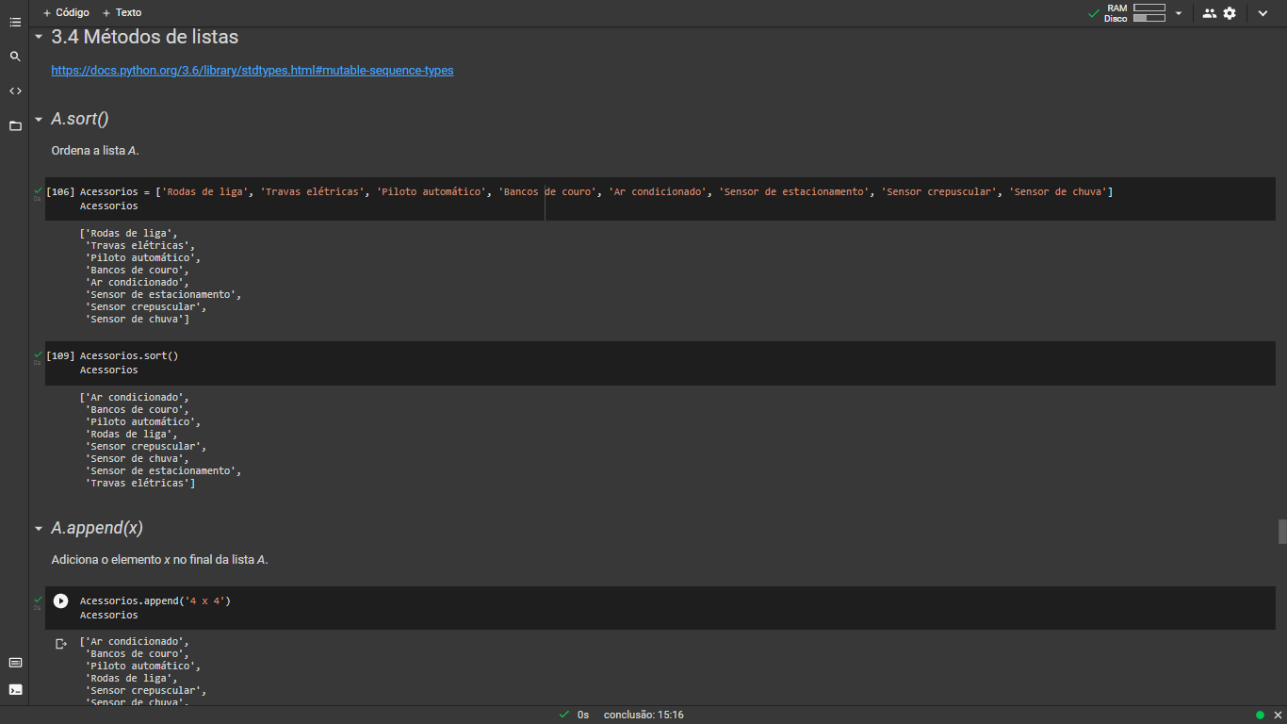The image size is (1287, 724).
Task: Open the code snippets sidebar icon
Action: tap(15, 91)
